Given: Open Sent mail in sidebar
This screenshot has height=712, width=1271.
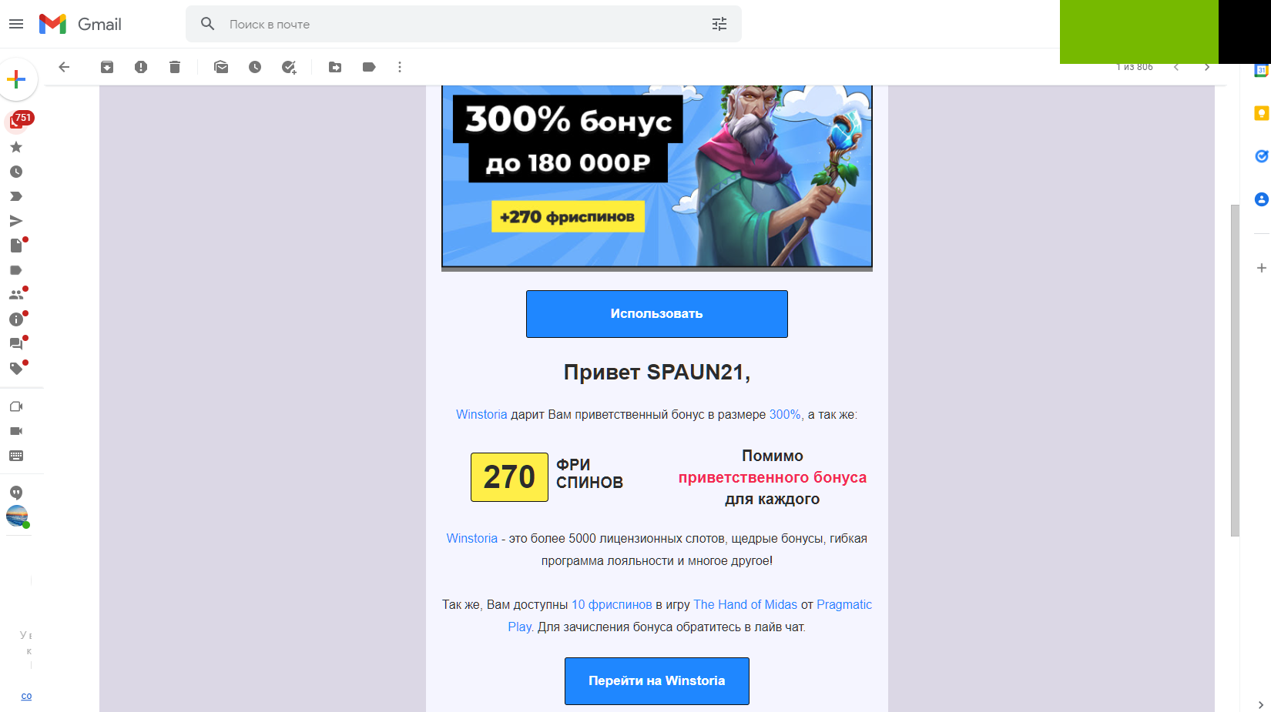Looking at the screenshot, I should click(x=16, y=221).
